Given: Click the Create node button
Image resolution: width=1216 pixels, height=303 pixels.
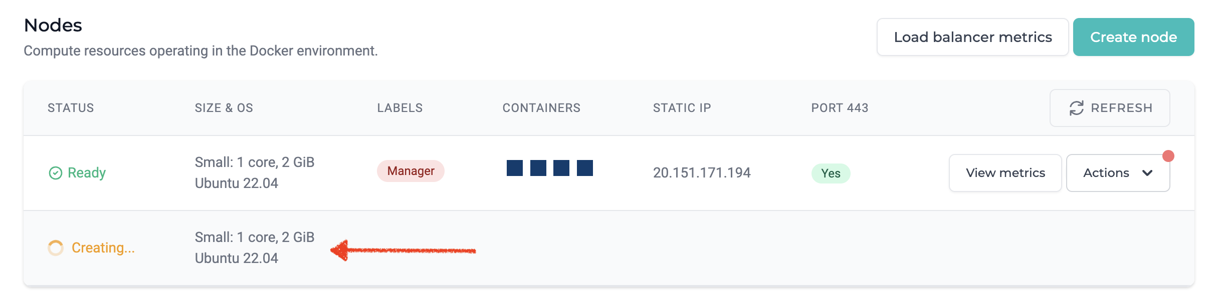Looking at the screenshot, I should pyautogui.click(x=1134, y=37).
